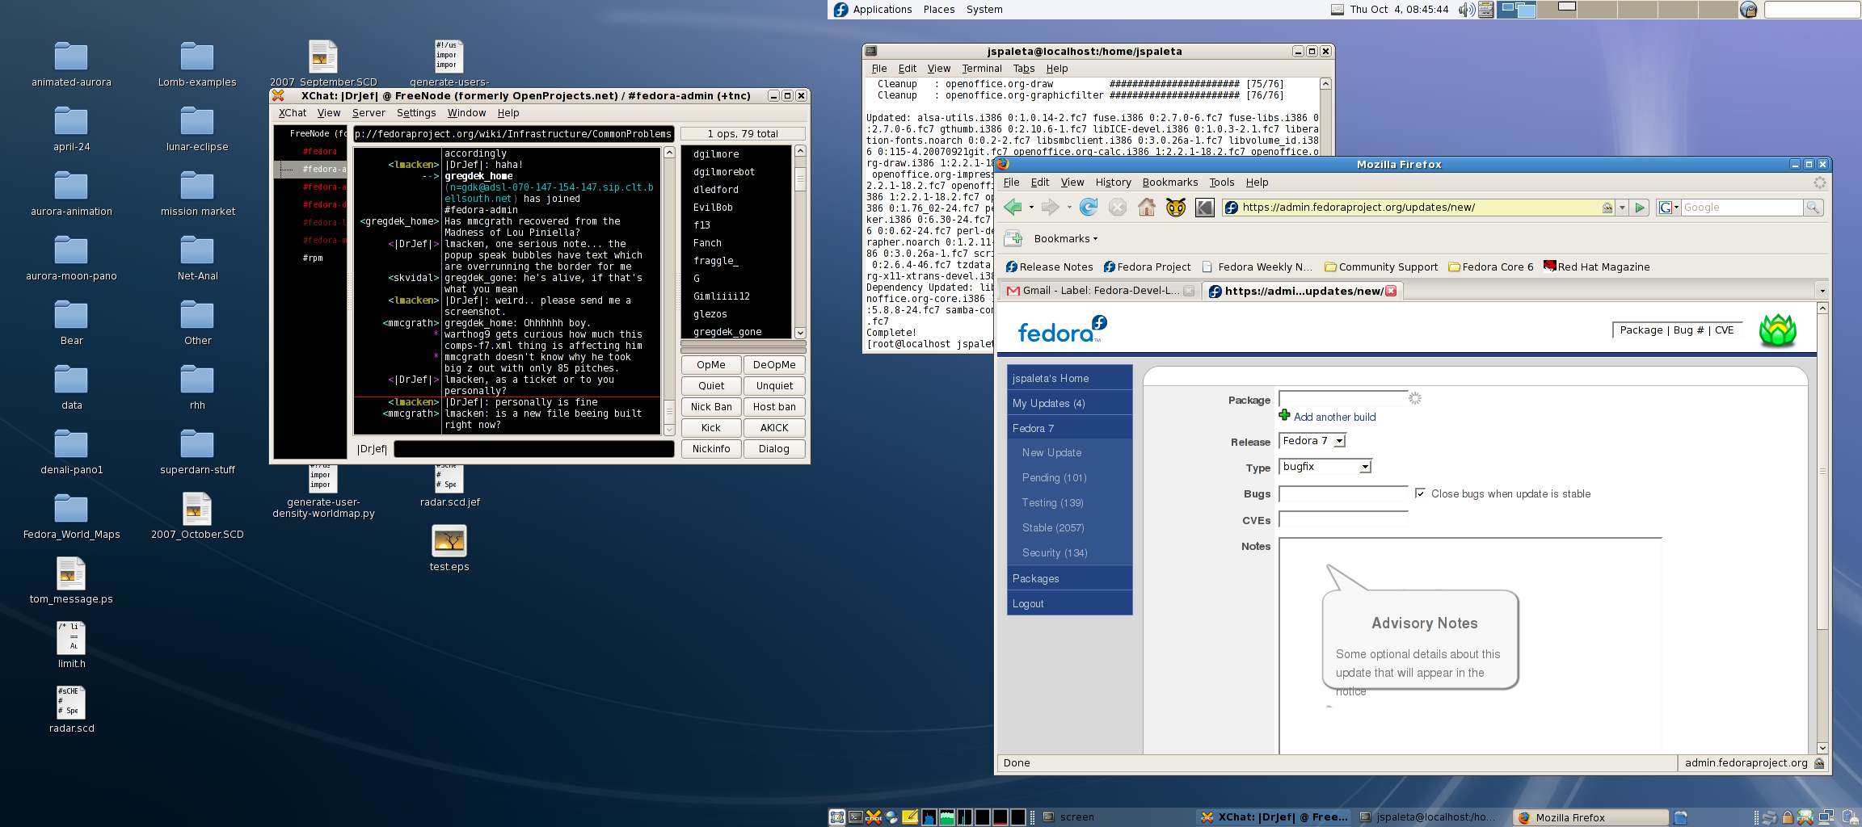This screenshot has height=827, width=1862.
Task: Click the green Go arrow beside URL
Action: click(x=1640, y=208)
